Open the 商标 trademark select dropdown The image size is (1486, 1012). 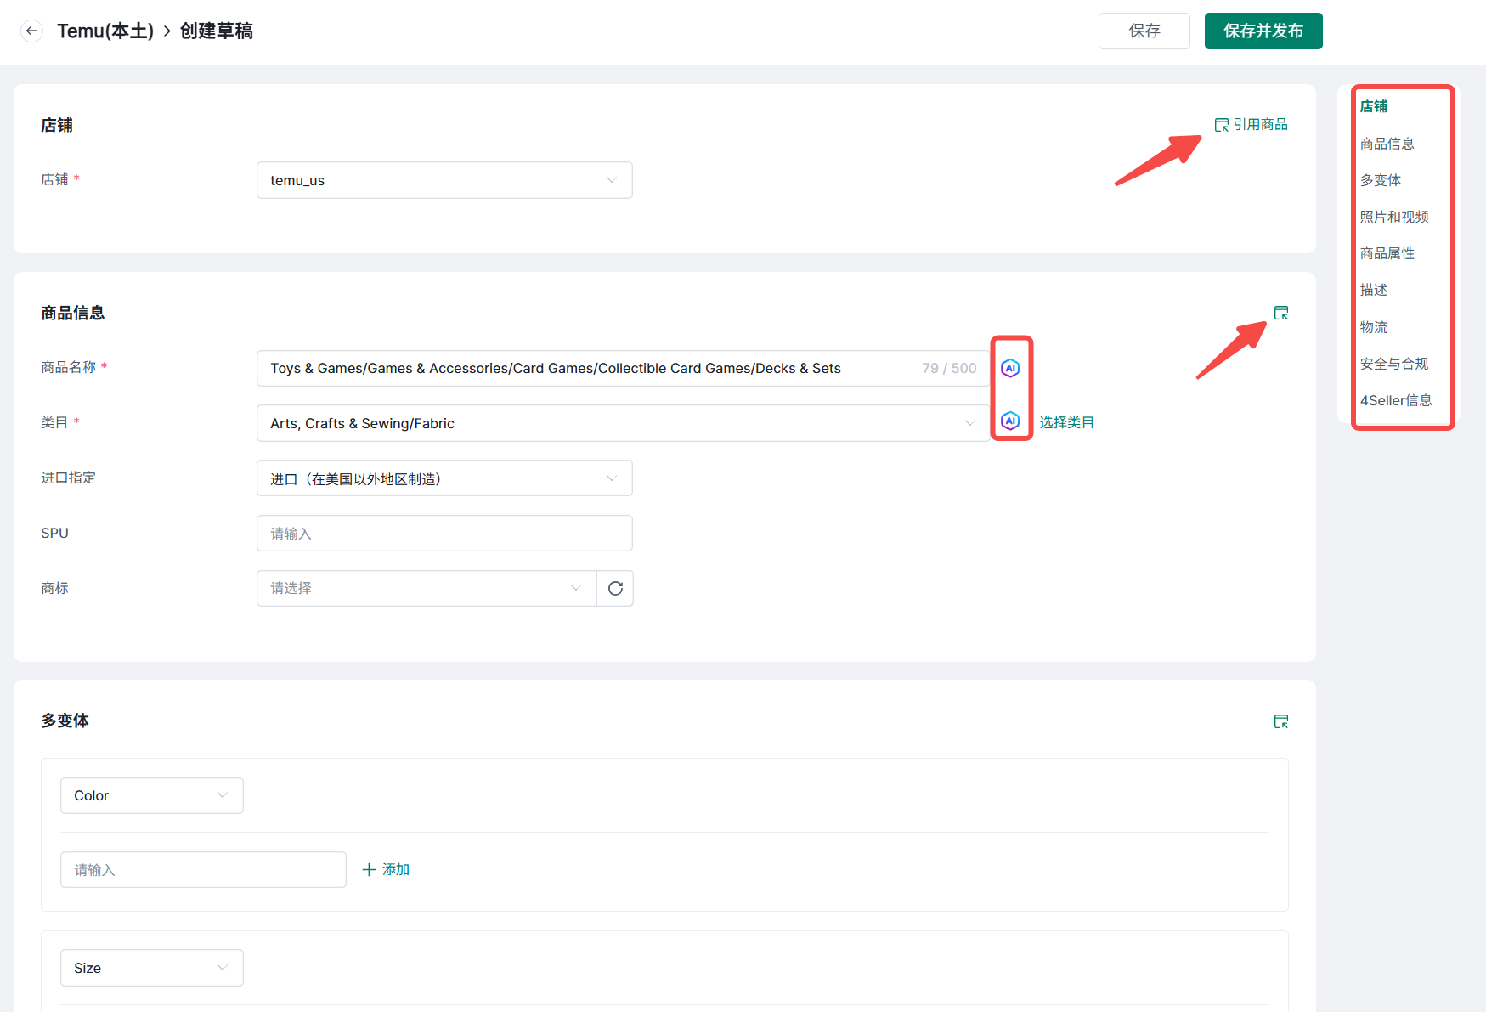tap(426, 588)
